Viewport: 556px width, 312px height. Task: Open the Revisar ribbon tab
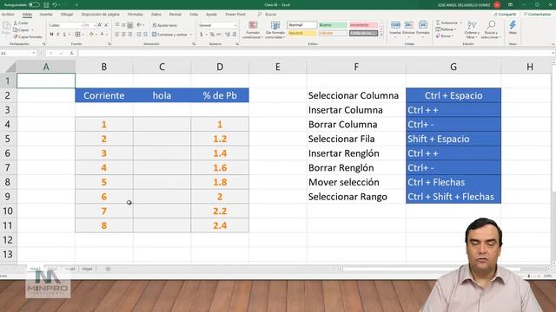click(175, 14)
